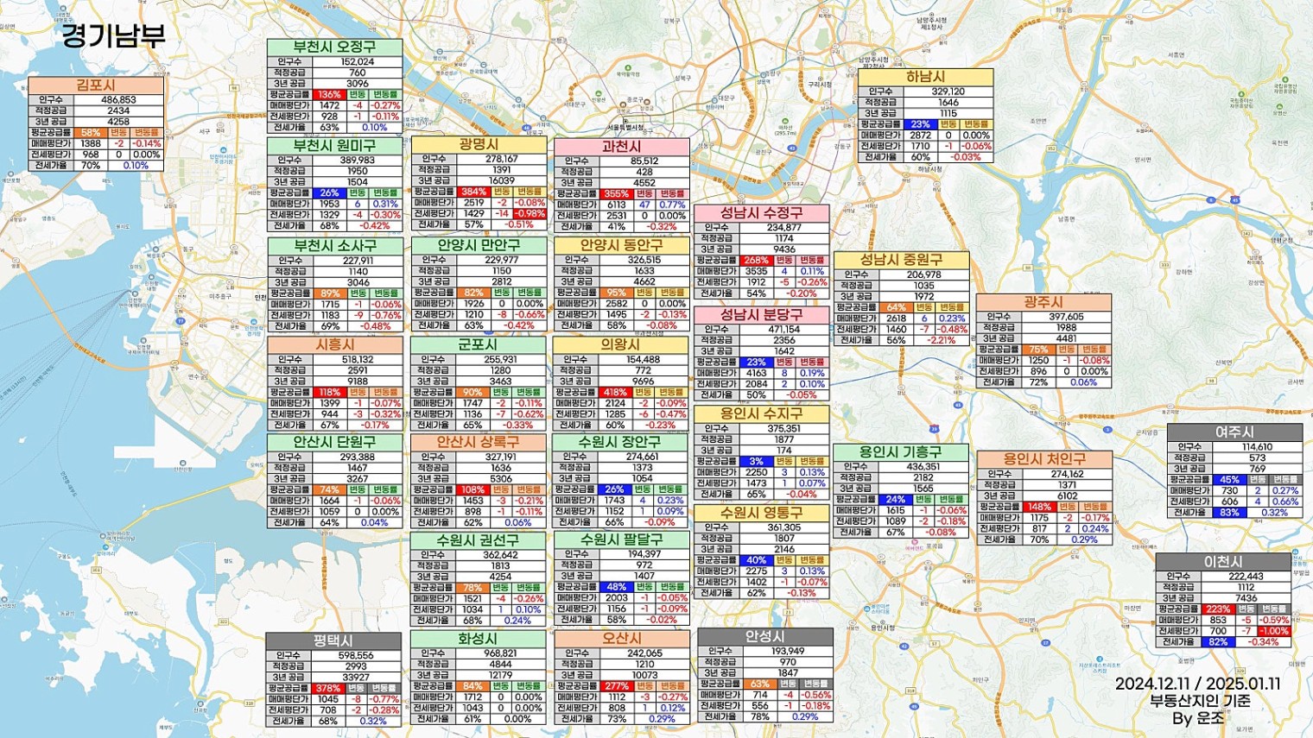
Task: Select the 안양시 만안구 header
Action: click(x=479, y=245)
